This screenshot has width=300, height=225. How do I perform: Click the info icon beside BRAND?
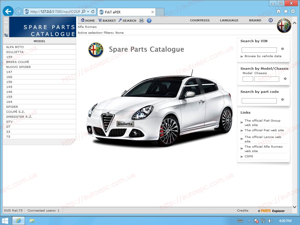(x=270, y=20)
